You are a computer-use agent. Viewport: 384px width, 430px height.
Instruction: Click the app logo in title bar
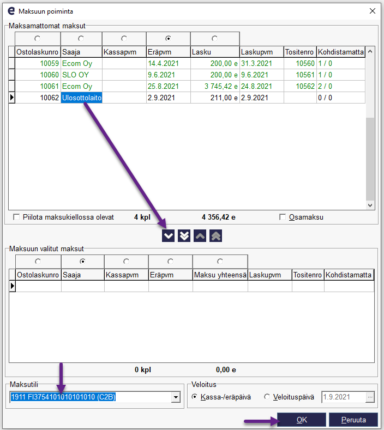(10, 10)
